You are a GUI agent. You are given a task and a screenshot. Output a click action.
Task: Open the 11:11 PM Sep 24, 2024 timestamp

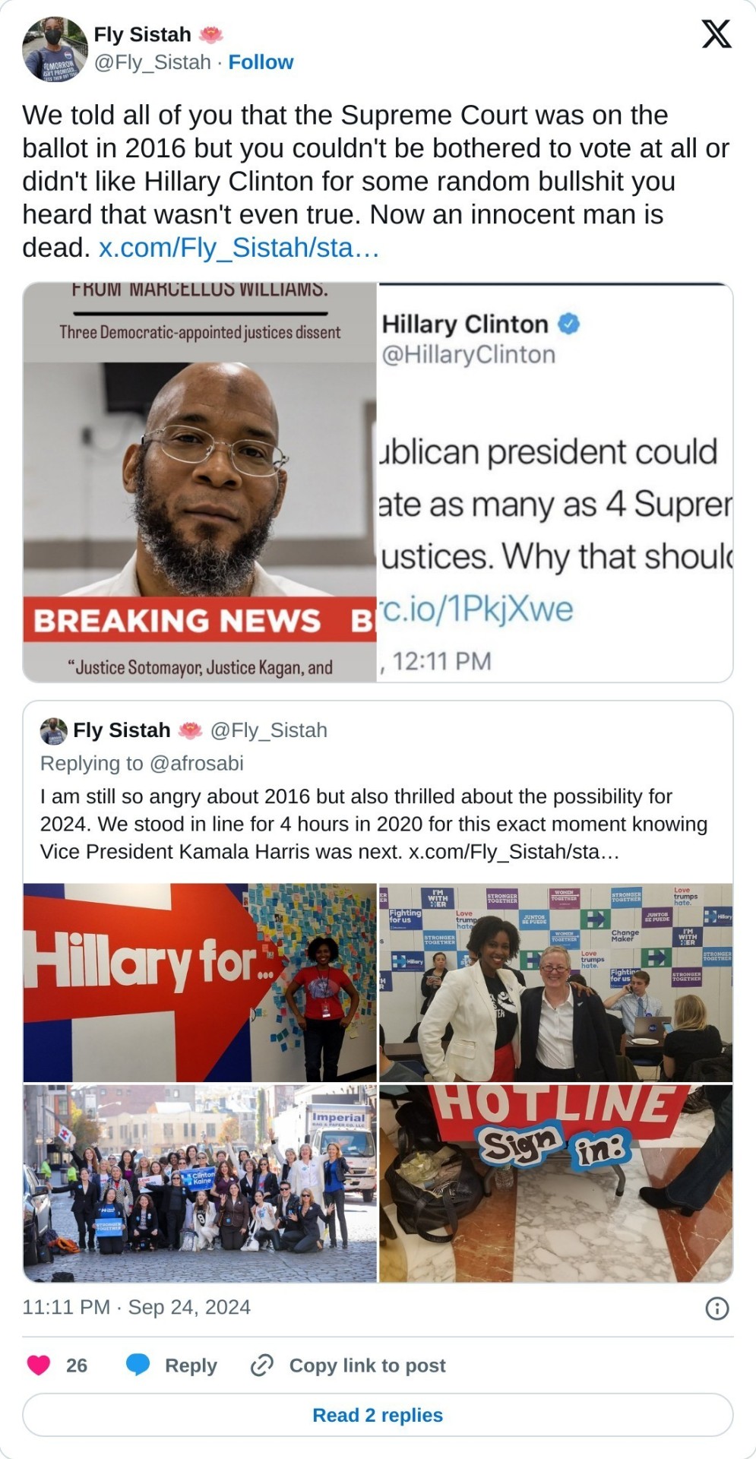click(x=136, y=1307)
